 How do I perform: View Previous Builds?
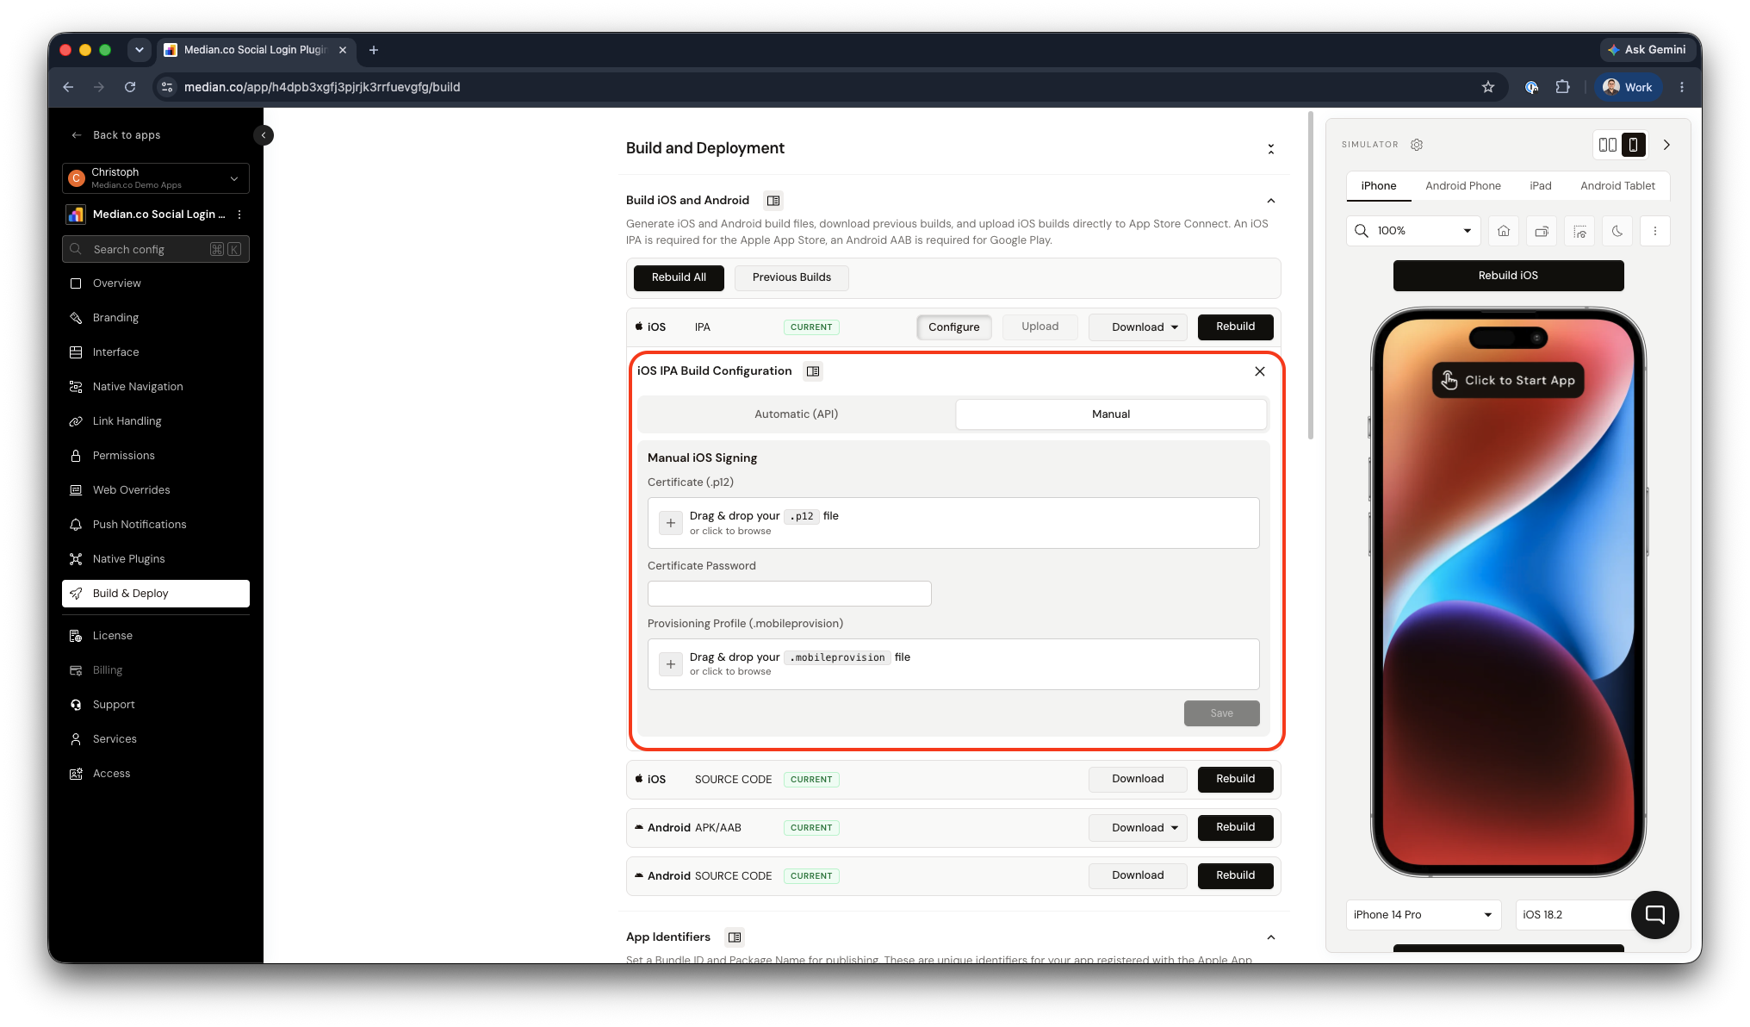[791, 277]
